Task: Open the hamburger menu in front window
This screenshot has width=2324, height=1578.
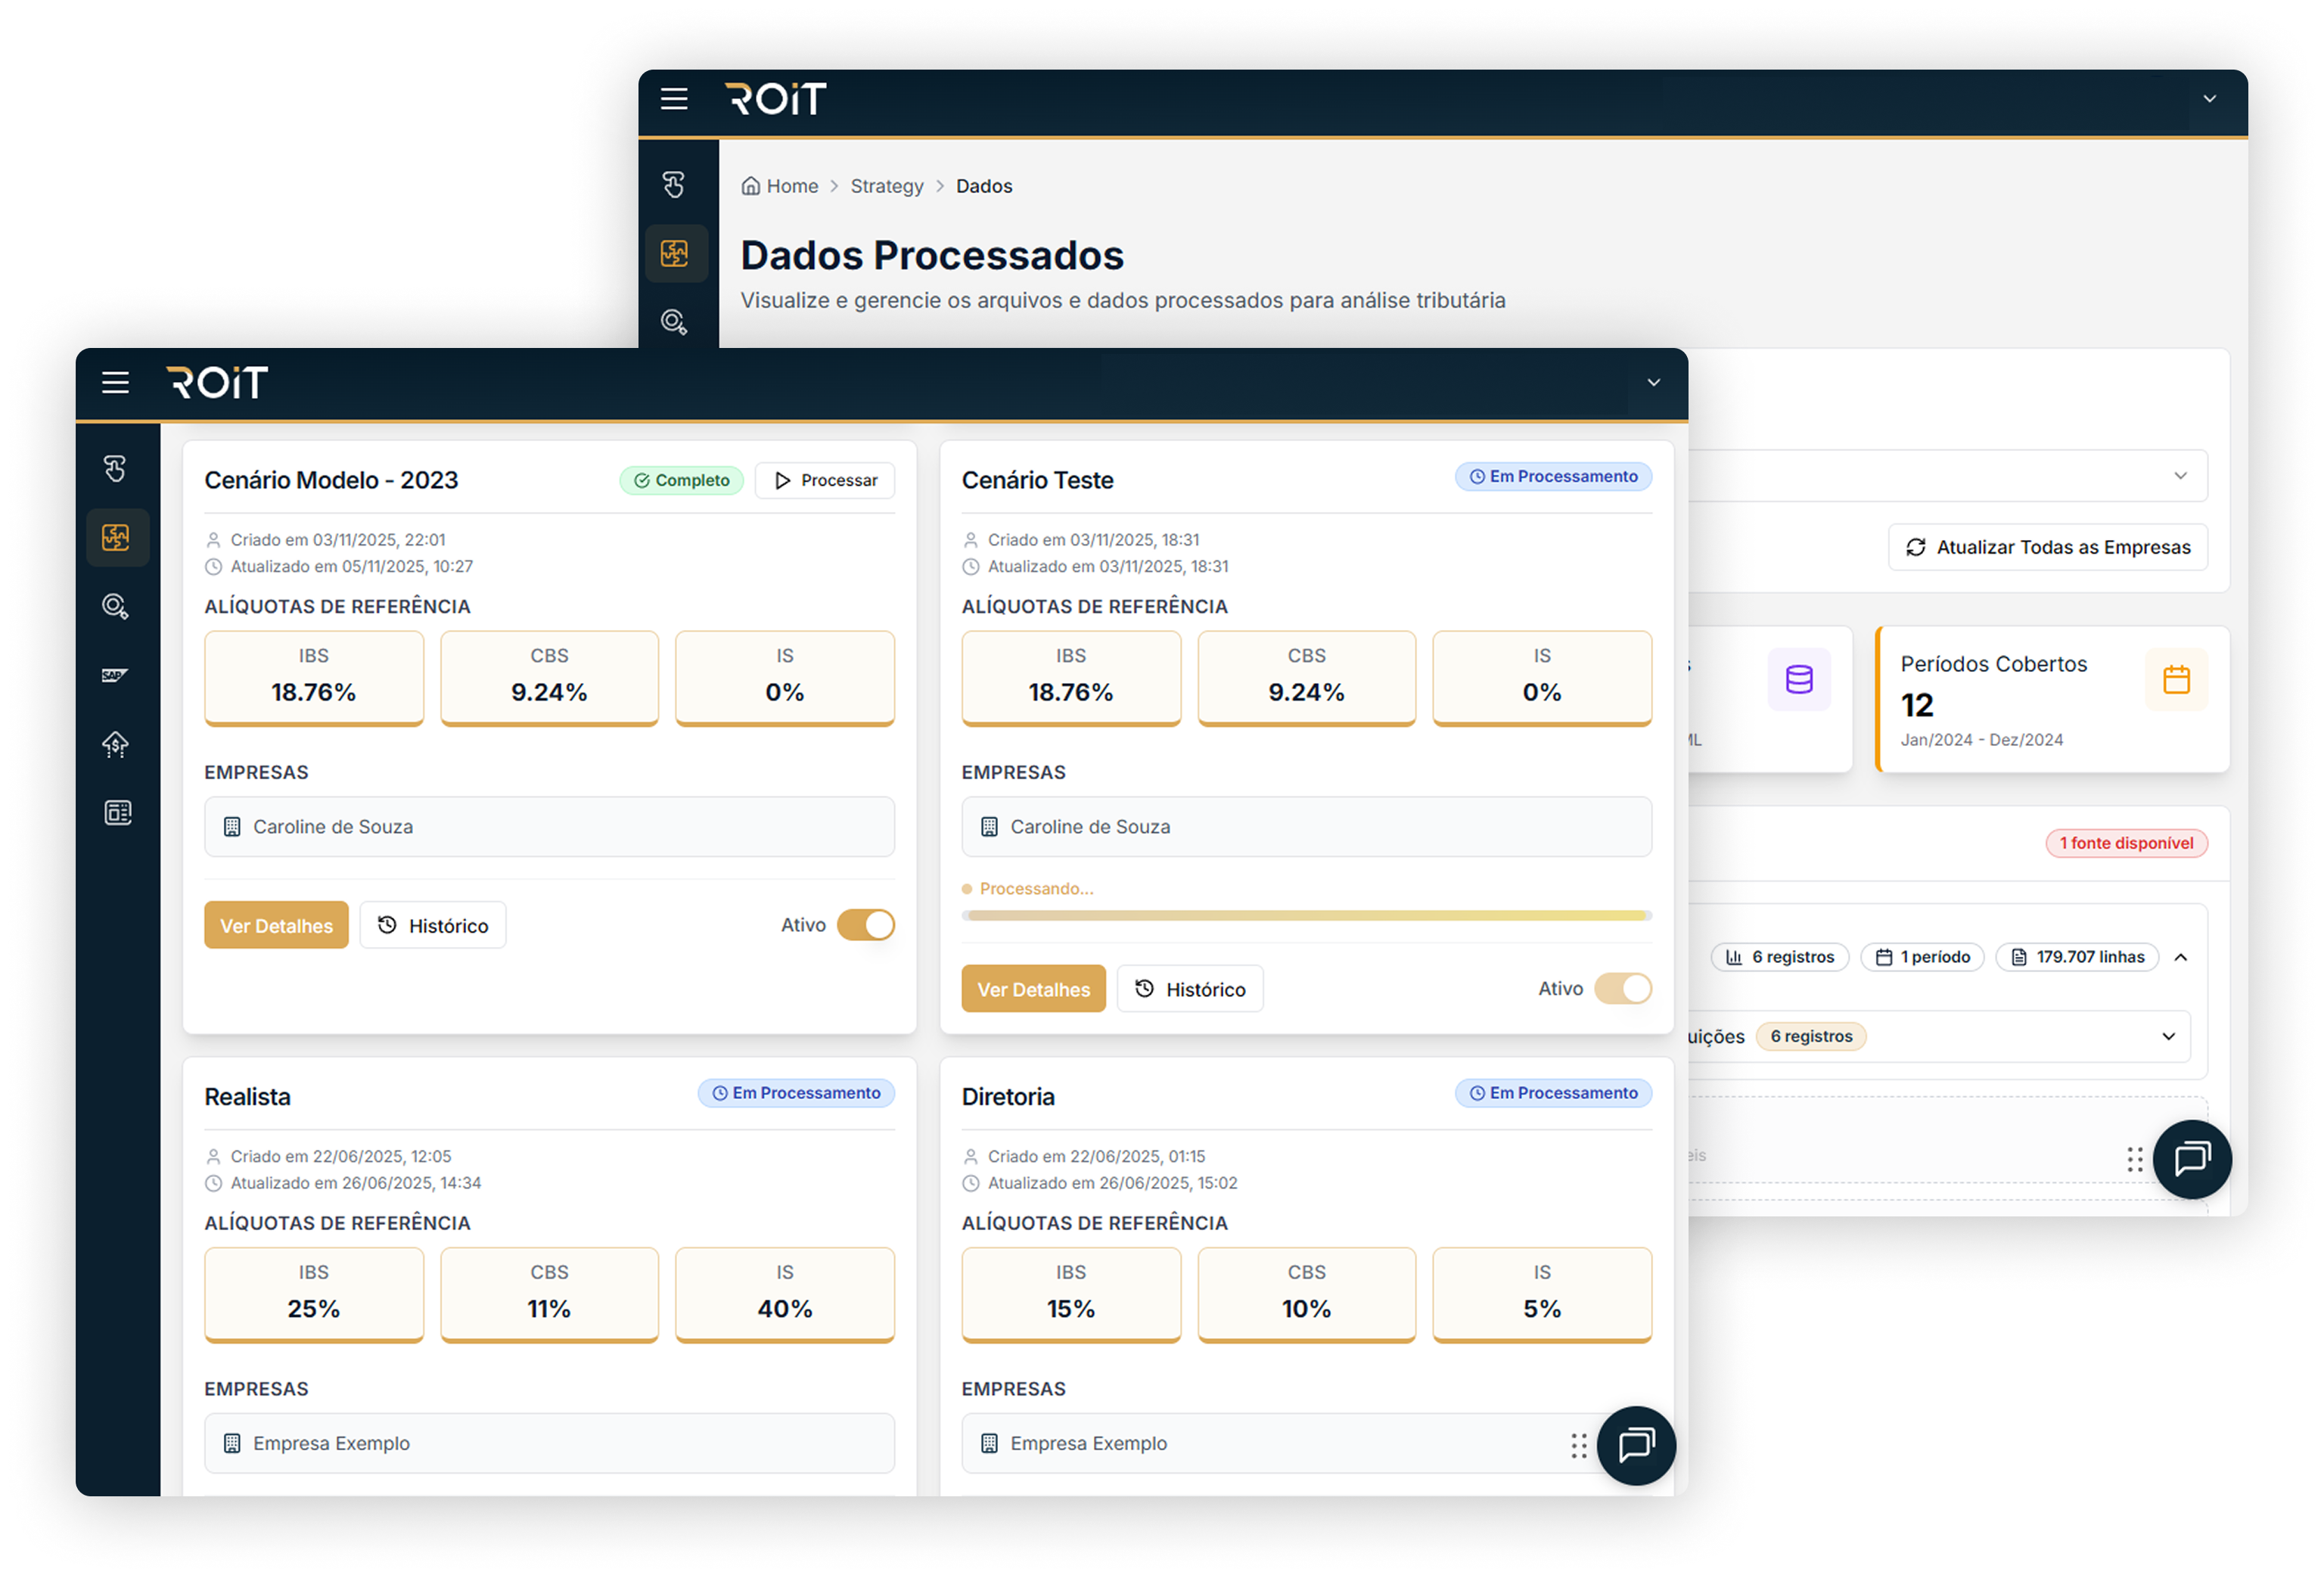Action: pyautogui.click(x=115, y=383)
